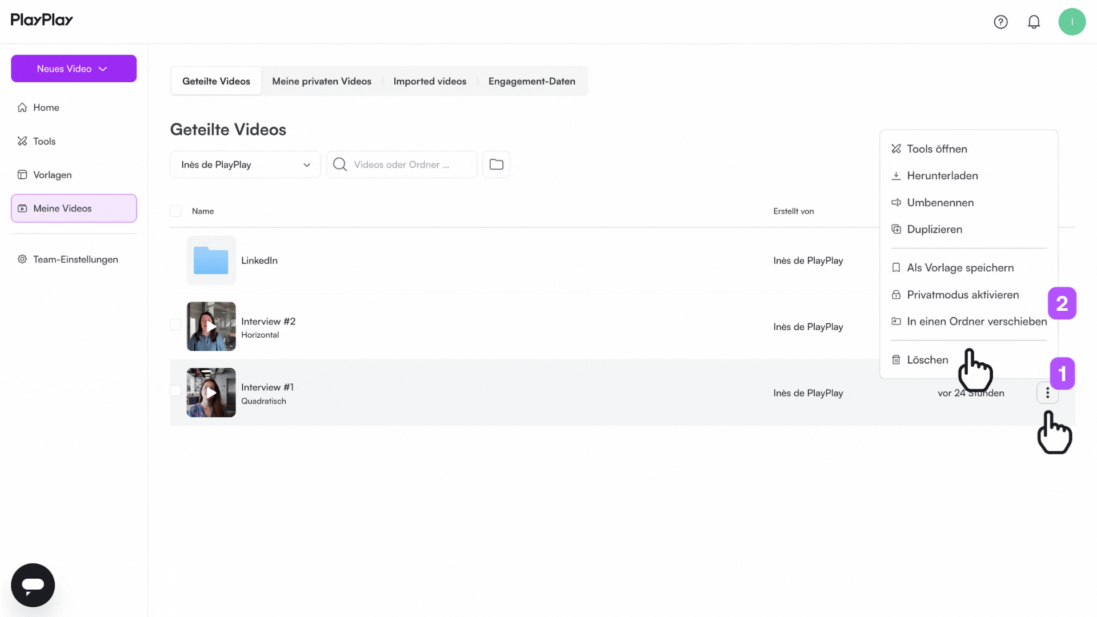Open the help question mark icon
Viewport: 1097px width, 617px height.
[1000, 22]
